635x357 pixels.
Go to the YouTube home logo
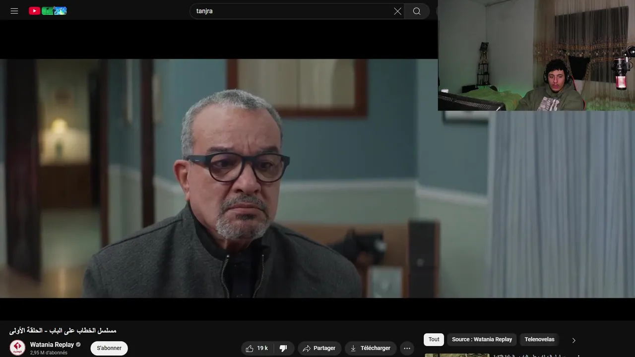[48, 11]
